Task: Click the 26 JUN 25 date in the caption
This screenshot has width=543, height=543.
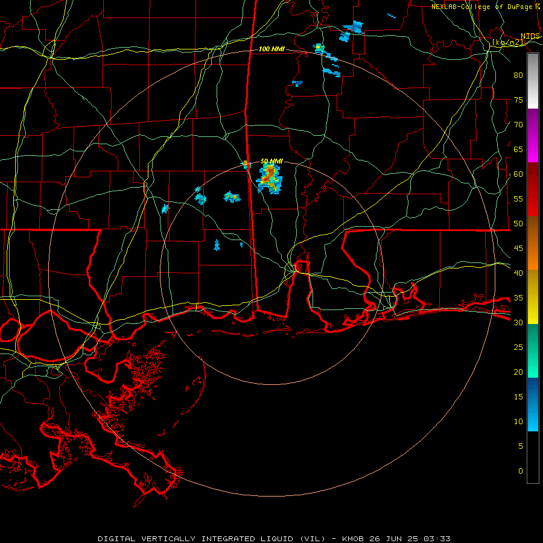Action: point(394,539)
